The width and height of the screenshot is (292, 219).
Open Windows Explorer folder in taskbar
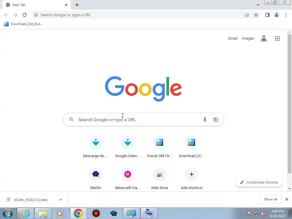(43, 213)
